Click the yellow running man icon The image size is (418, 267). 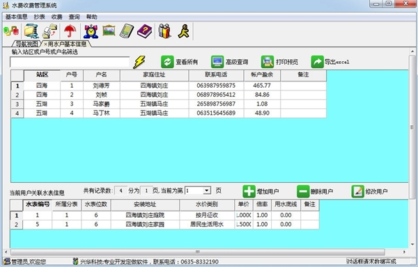point(184,31)
